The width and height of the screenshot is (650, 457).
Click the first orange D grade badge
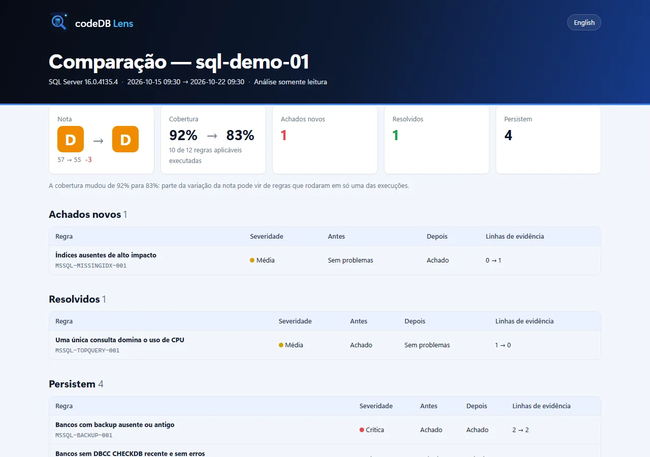(71, 139)
